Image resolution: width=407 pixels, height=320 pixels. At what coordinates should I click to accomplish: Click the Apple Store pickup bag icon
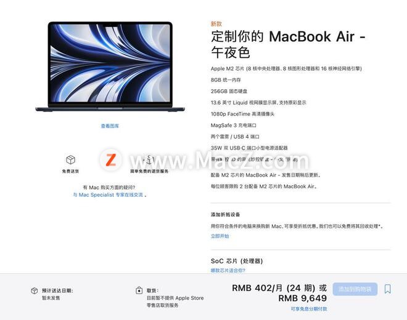[x=139, y=290]
